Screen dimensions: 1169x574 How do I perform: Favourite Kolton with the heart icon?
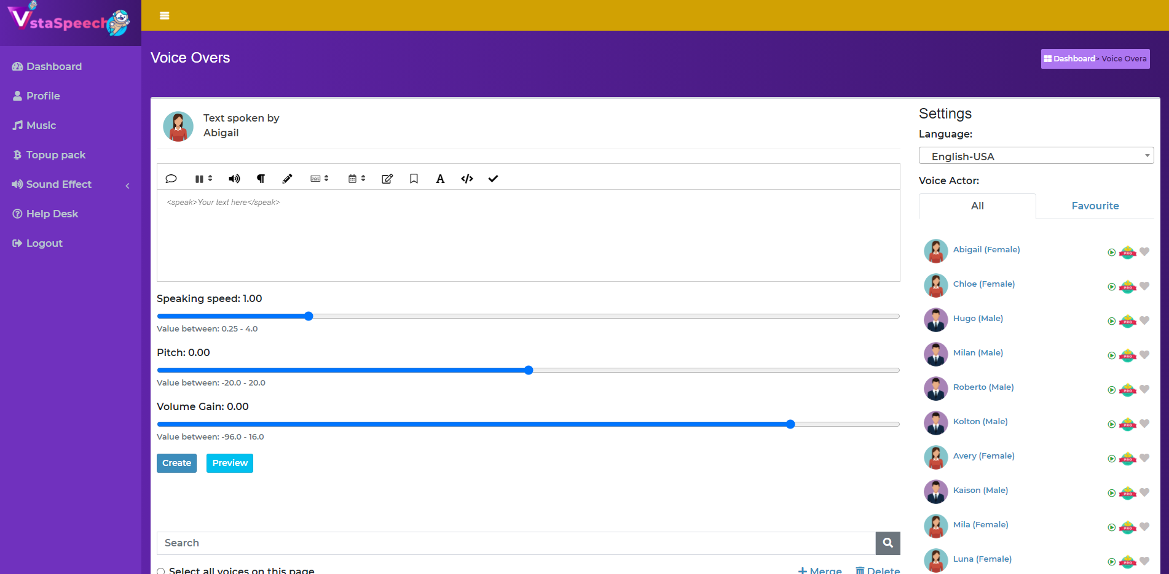[x=1144, y=424]
